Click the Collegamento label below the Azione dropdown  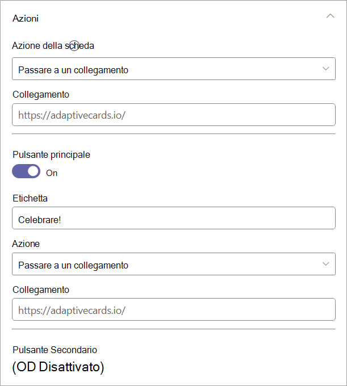[41, 289]
